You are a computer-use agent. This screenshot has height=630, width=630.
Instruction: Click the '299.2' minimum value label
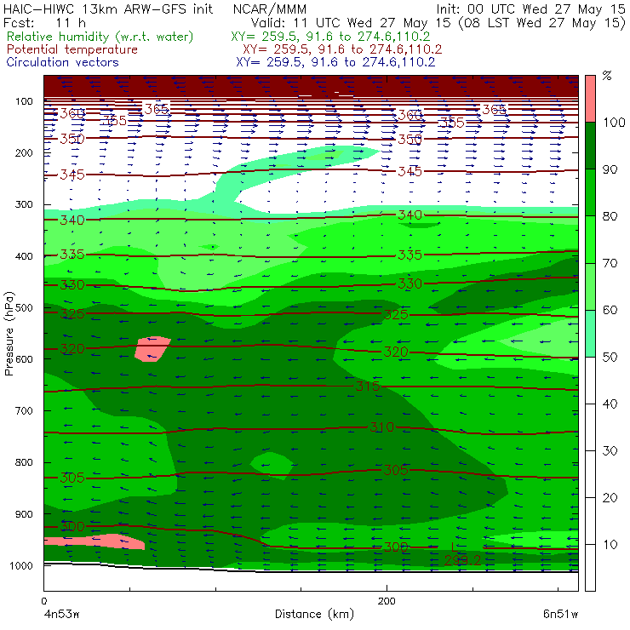[x=462, y=560]
